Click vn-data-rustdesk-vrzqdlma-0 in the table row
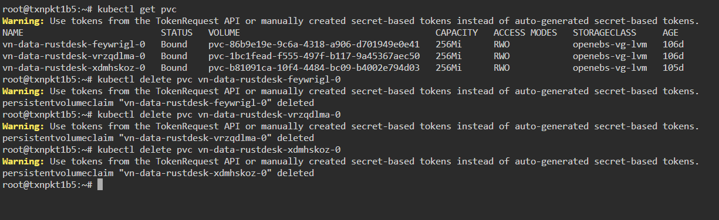Image resolution: width=719 pixels, height=220 pixels. (x=73, y=56)
